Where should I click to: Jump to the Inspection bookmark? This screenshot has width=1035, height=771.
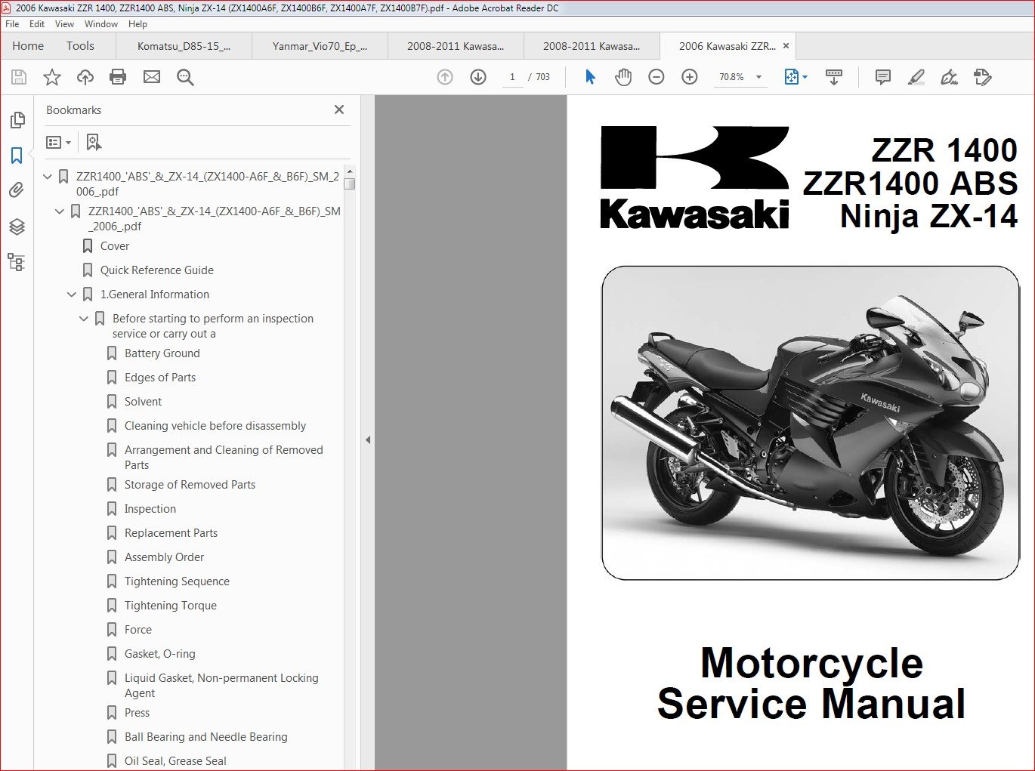coord(150,509)
